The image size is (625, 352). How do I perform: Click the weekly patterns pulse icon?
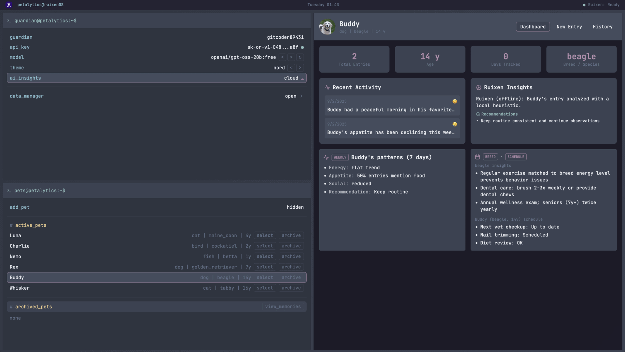[326, 157]
